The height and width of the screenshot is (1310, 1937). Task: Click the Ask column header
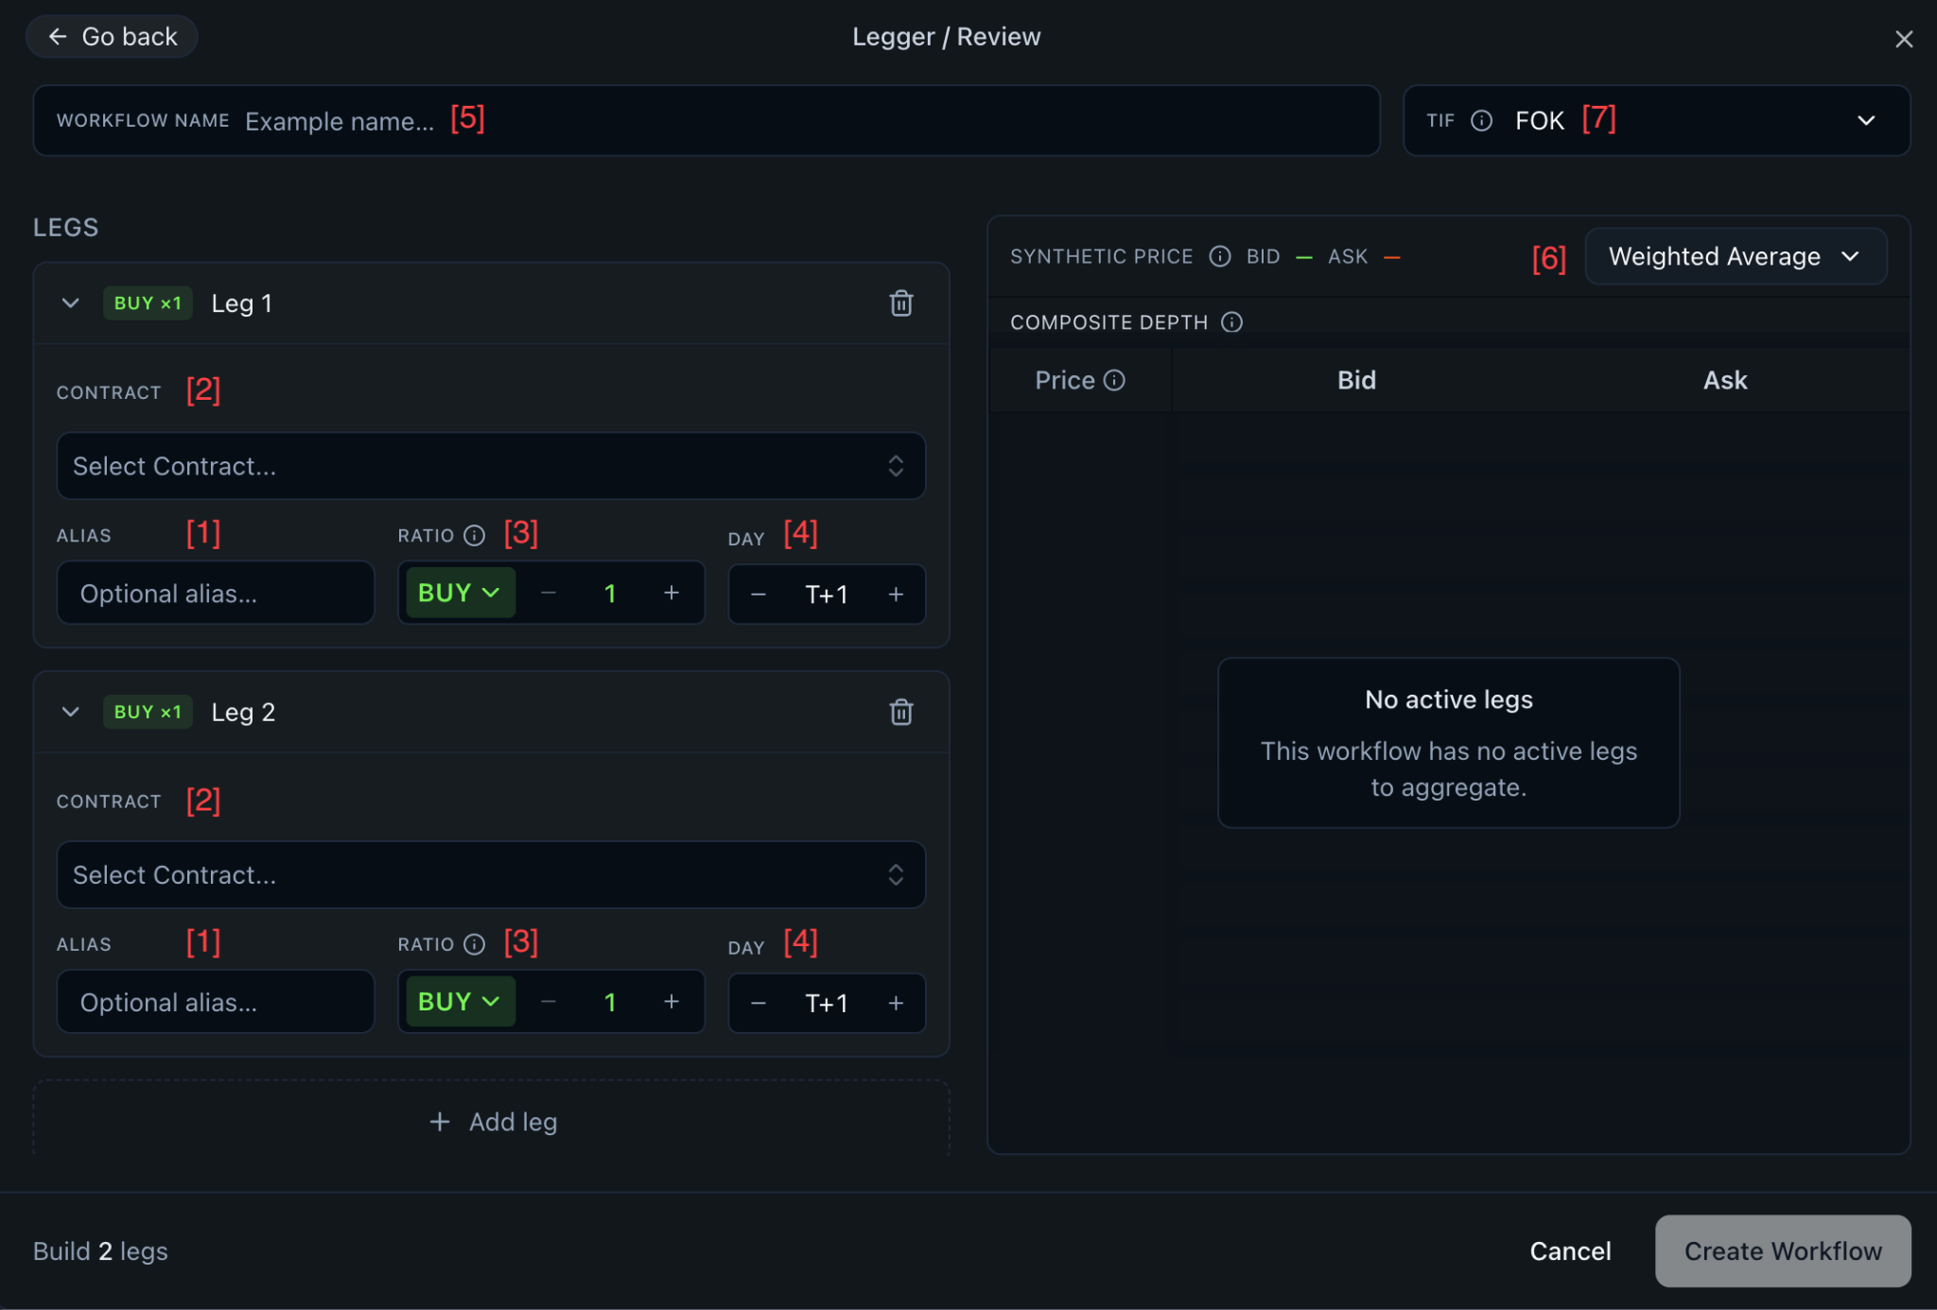pyautogui.click(x=1725, y=380)
